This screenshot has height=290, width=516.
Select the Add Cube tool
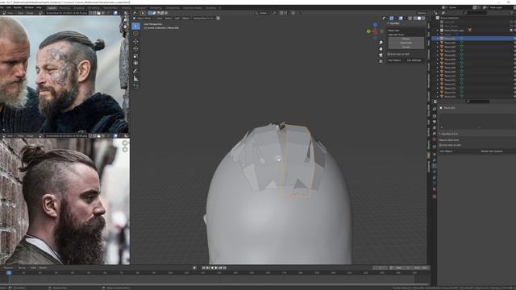tap(135, 86)
